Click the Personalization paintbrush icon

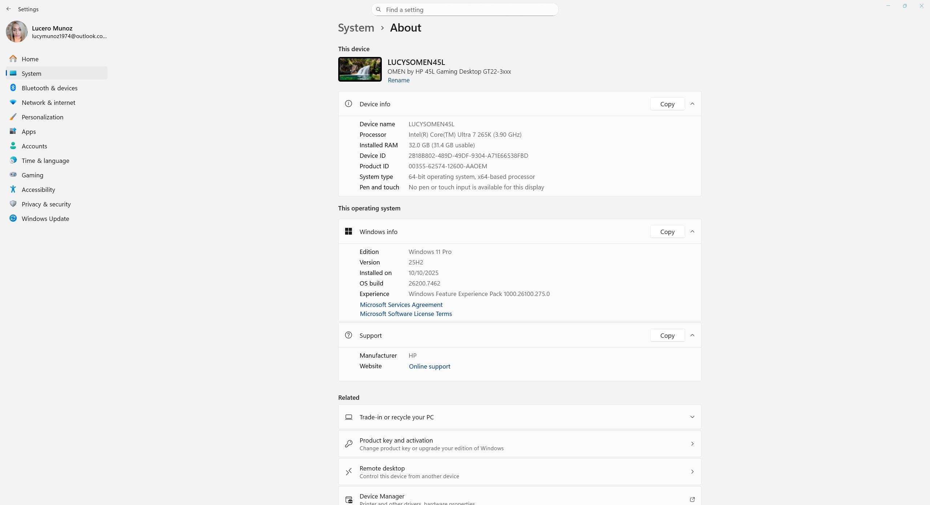click(13, 117)
